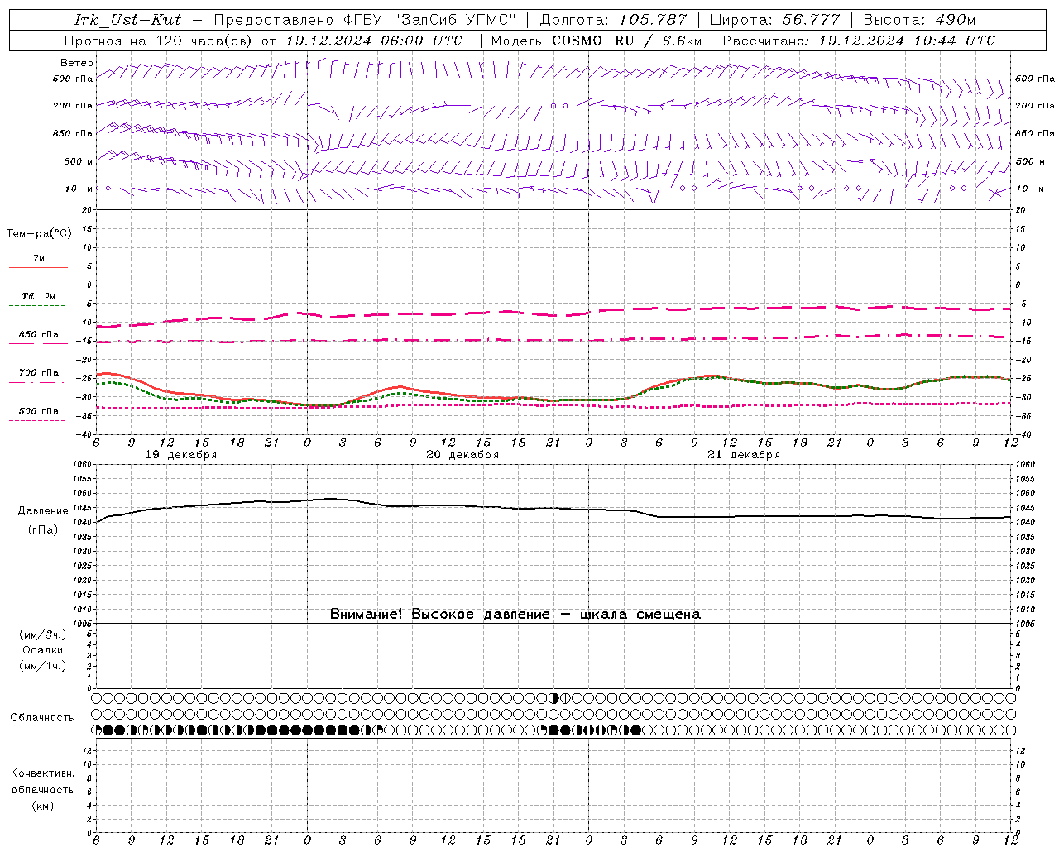
Task: Click the 21 декабря date label
Action: 744,454
